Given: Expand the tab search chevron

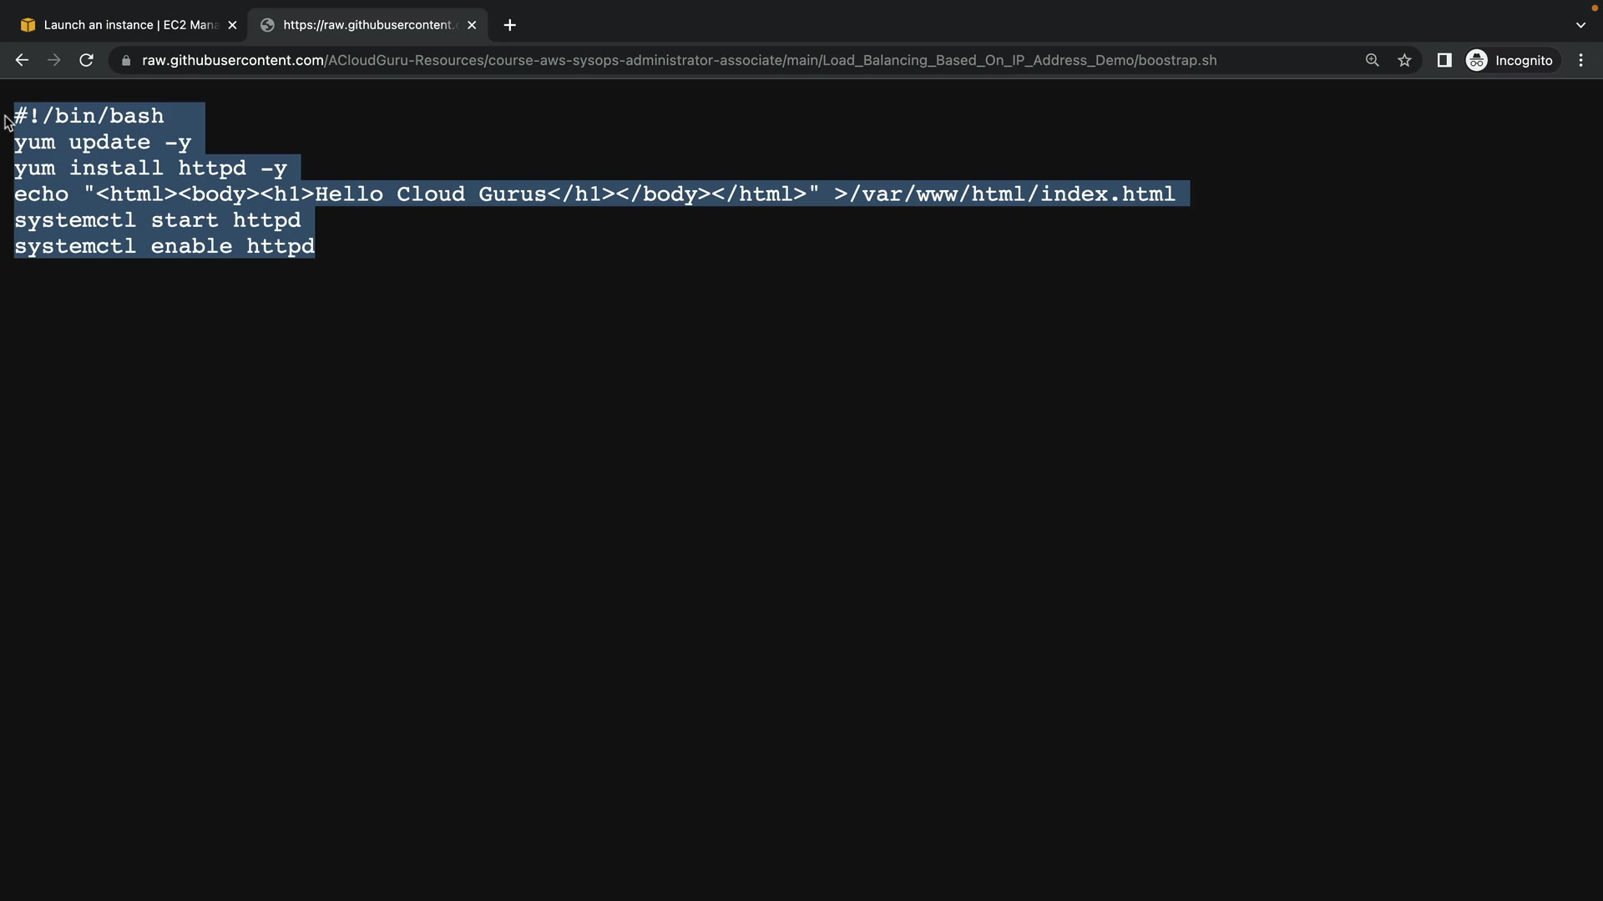Looking at the screenshot, I should (1580, 25).
